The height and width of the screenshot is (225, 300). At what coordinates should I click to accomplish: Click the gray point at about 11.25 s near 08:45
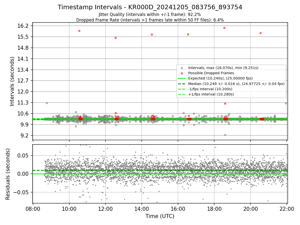coord(47,103)
